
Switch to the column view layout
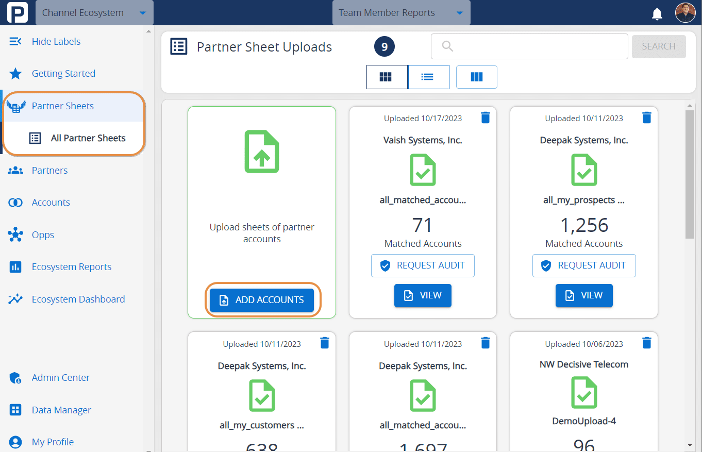[476, 77]
